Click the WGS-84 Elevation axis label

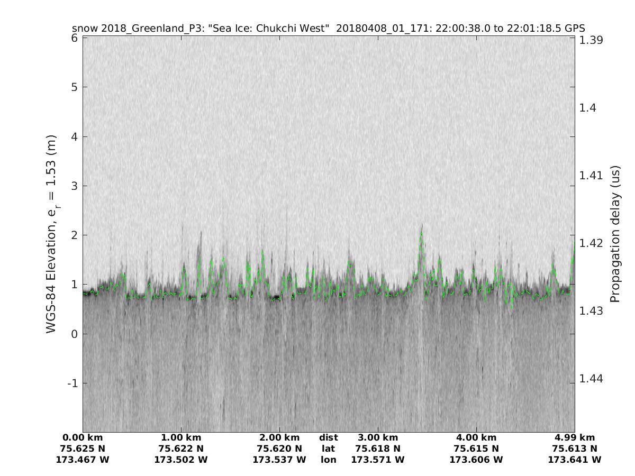[x=51, y=234]
